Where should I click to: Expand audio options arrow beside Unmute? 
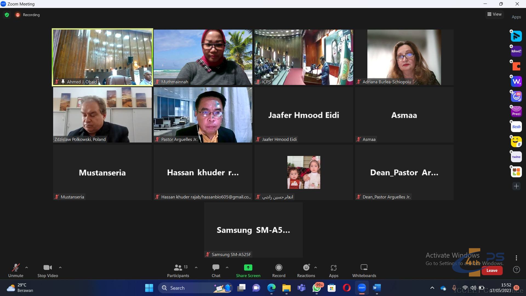(27, 267)
